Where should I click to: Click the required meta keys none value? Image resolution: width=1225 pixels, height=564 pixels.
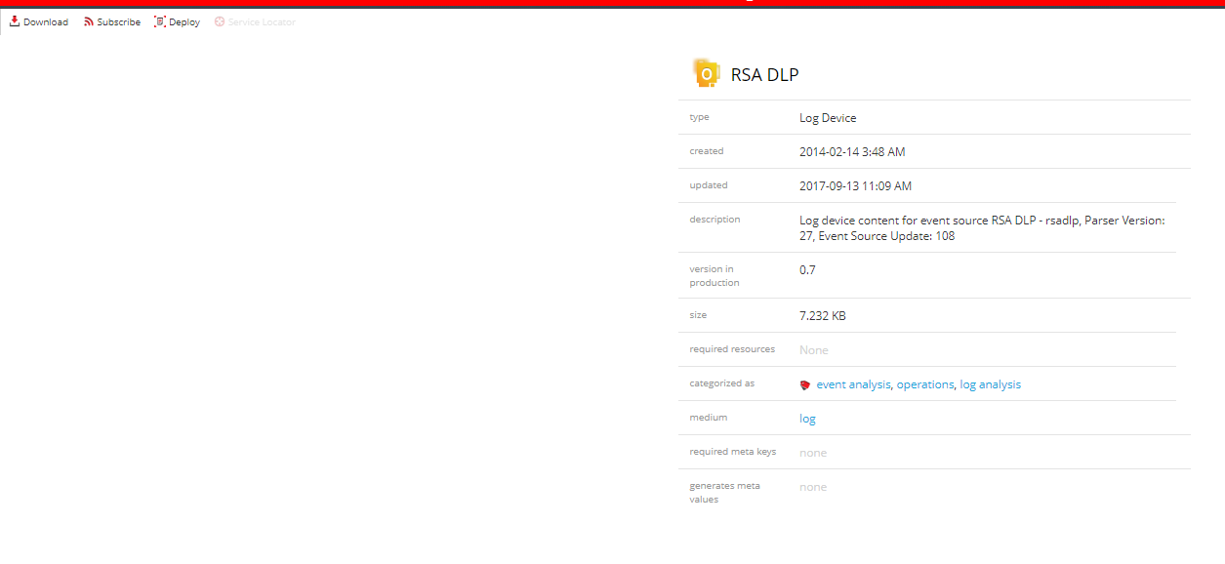coord(813,453)
